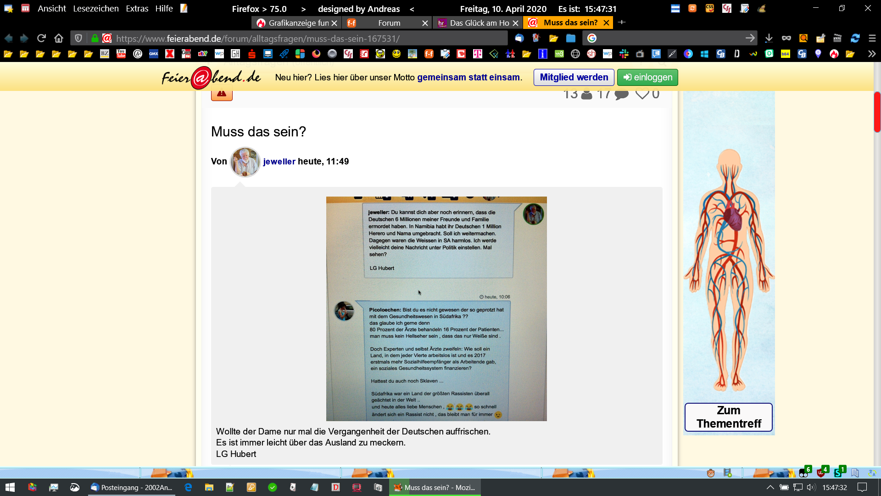Open the Posteingang taskbar window
Screen dimensions: 881x496
click(x=132, y=487)
